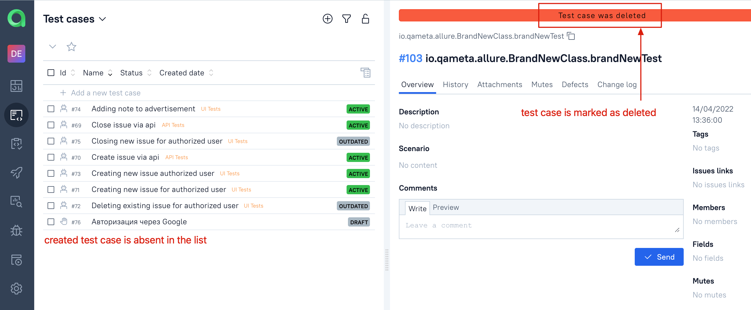Expand the chevron next to the star
The image size is (751, 310).
pos(53,47)
